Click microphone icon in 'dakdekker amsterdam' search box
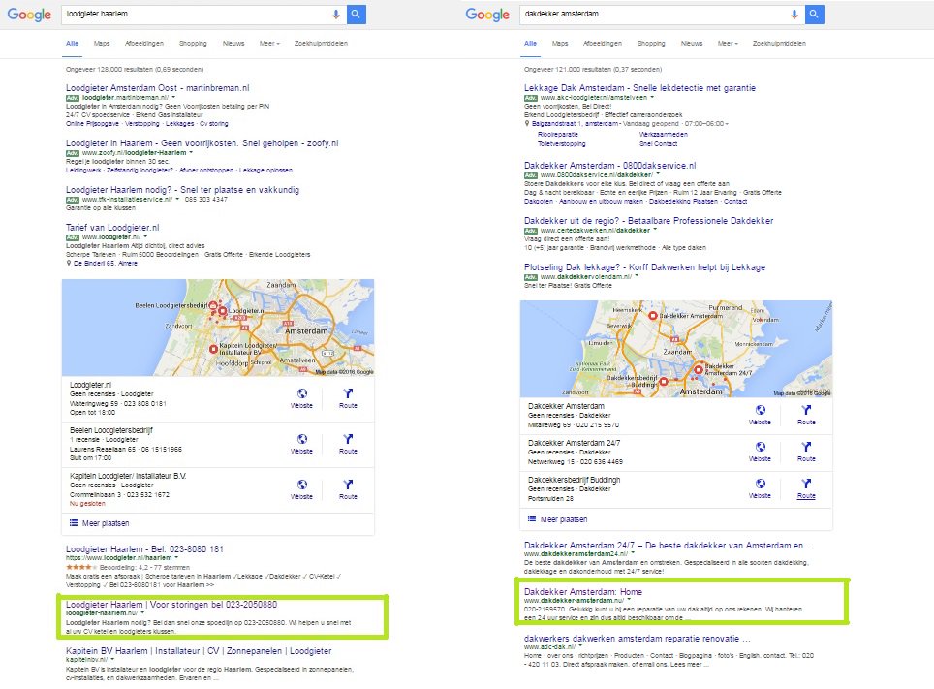 pyautogui.click(x=794, y=15)
